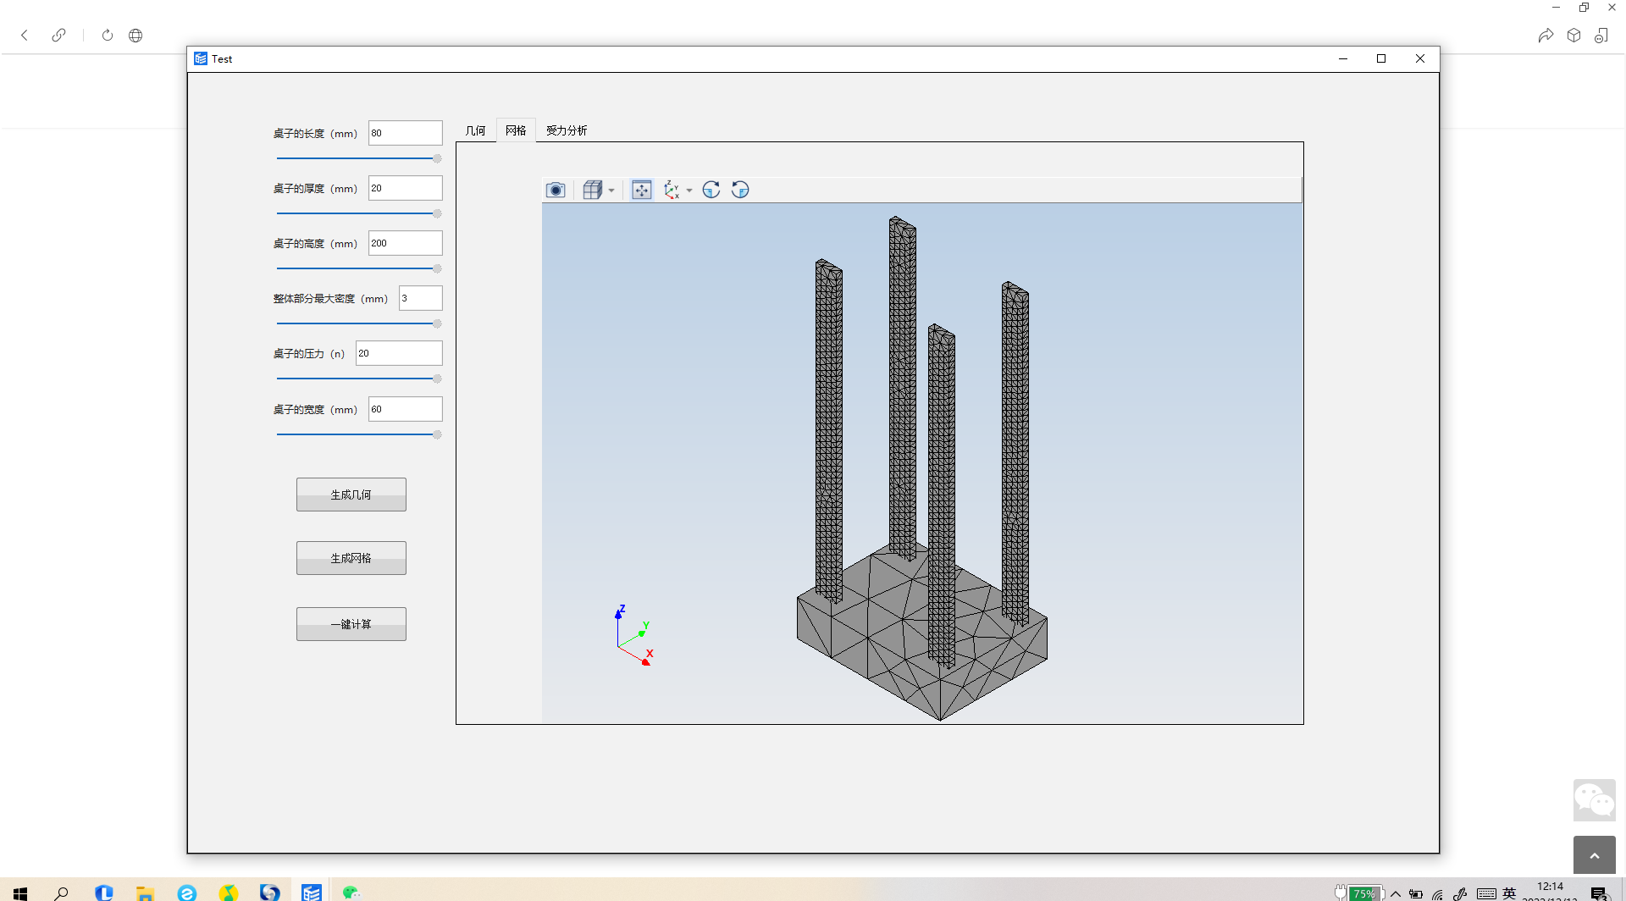Click the XYZ axis orientation icon
This screenshot has width=1626, height=901.
672,190
